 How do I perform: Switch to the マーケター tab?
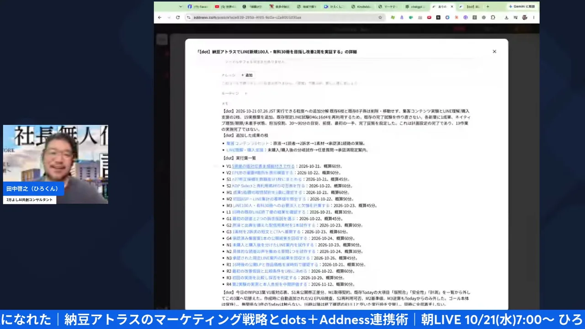coord(388,6)
